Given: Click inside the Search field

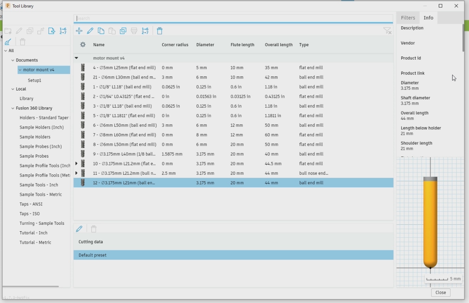Looking at the screenshot, I should pos(233,18).
